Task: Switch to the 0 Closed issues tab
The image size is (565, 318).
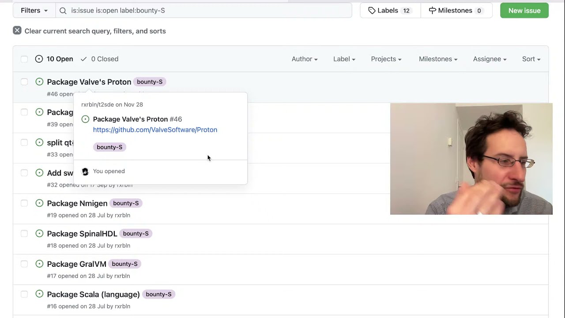Action: 100,59
